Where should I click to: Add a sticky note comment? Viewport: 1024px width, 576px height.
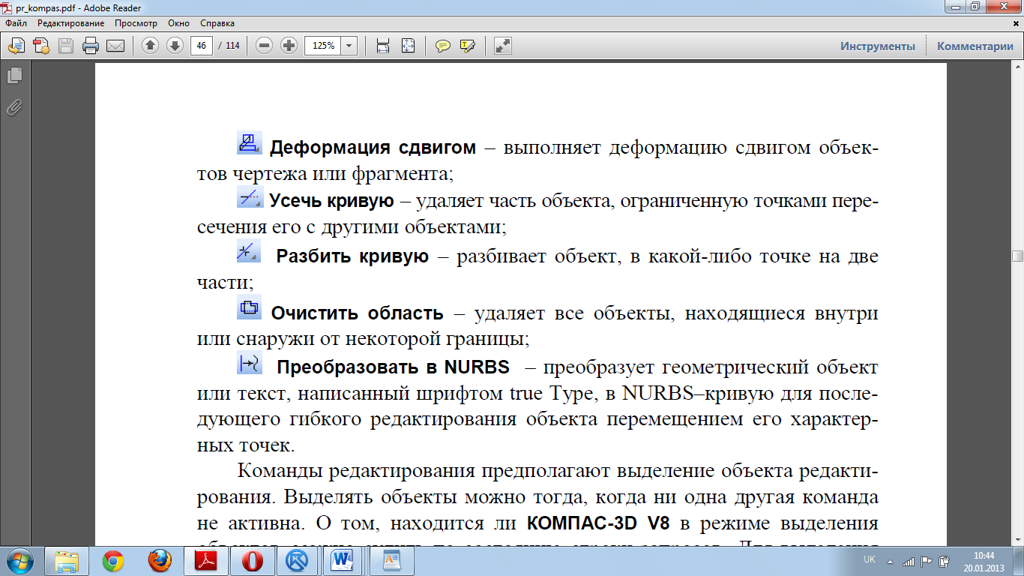coord(443,46)
